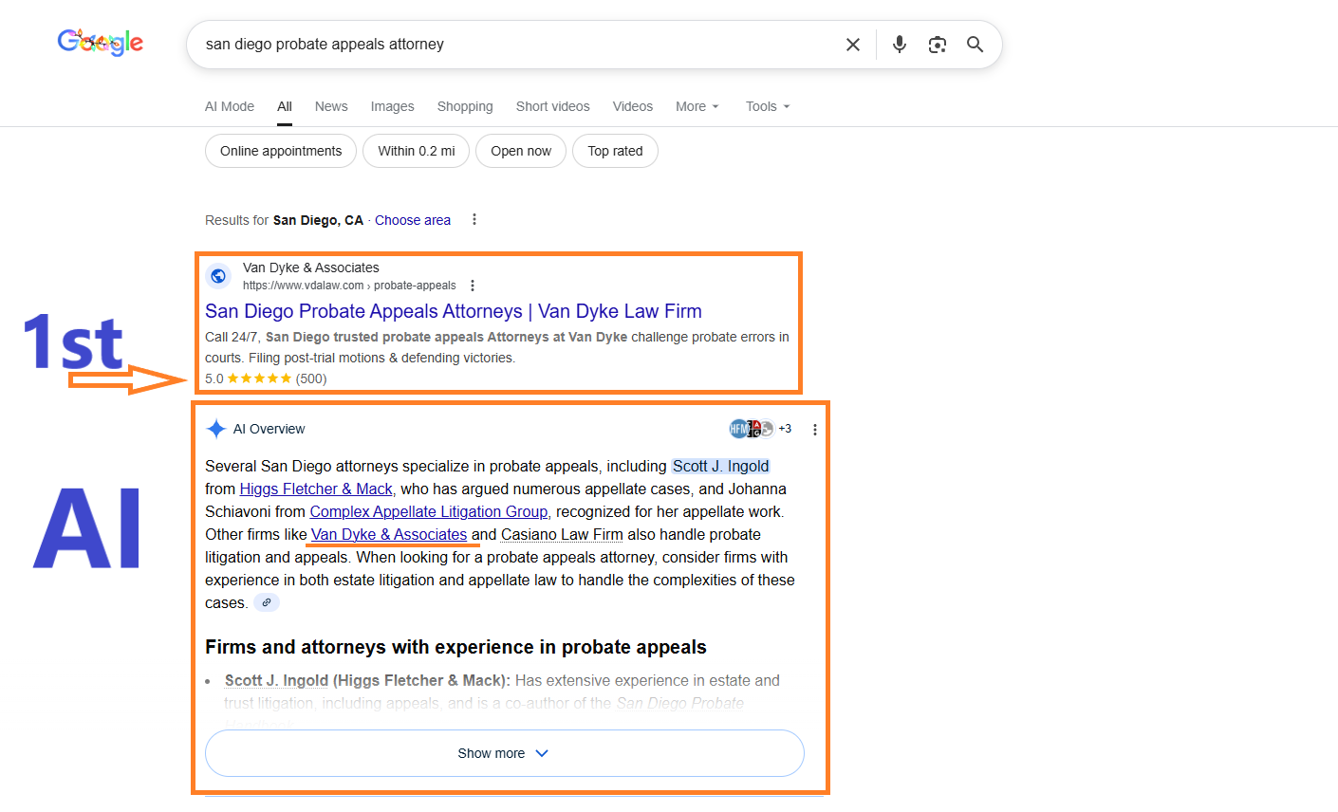The height and width of the screenshot is (812, 1338).
Task: Switch to AI Mode tab
Action: pos(230,106)
